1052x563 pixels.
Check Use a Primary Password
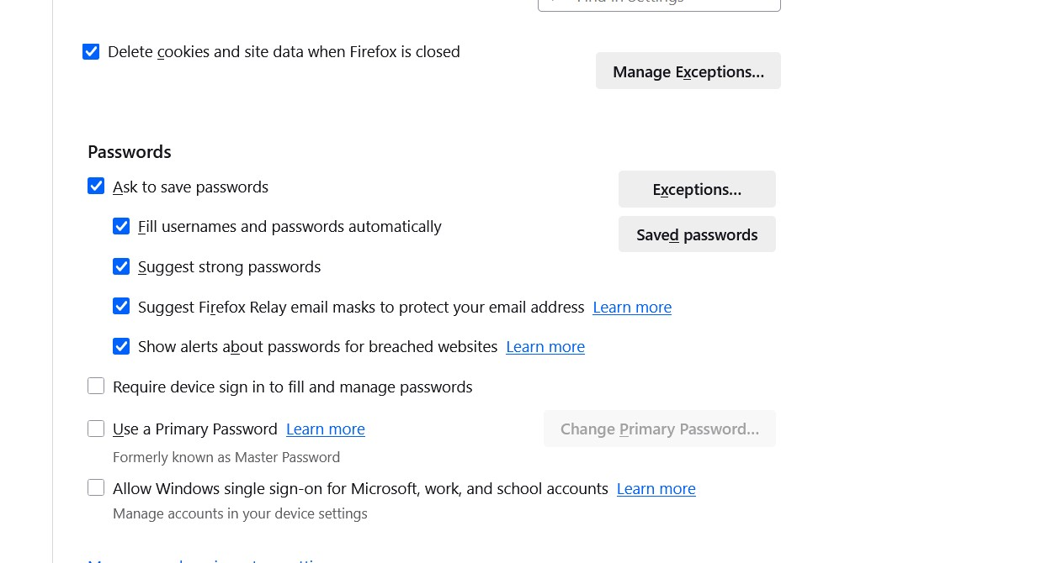click(x=96, y=429)
